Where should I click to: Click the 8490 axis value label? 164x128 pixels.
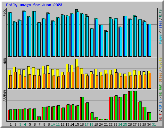coord(5,13)
